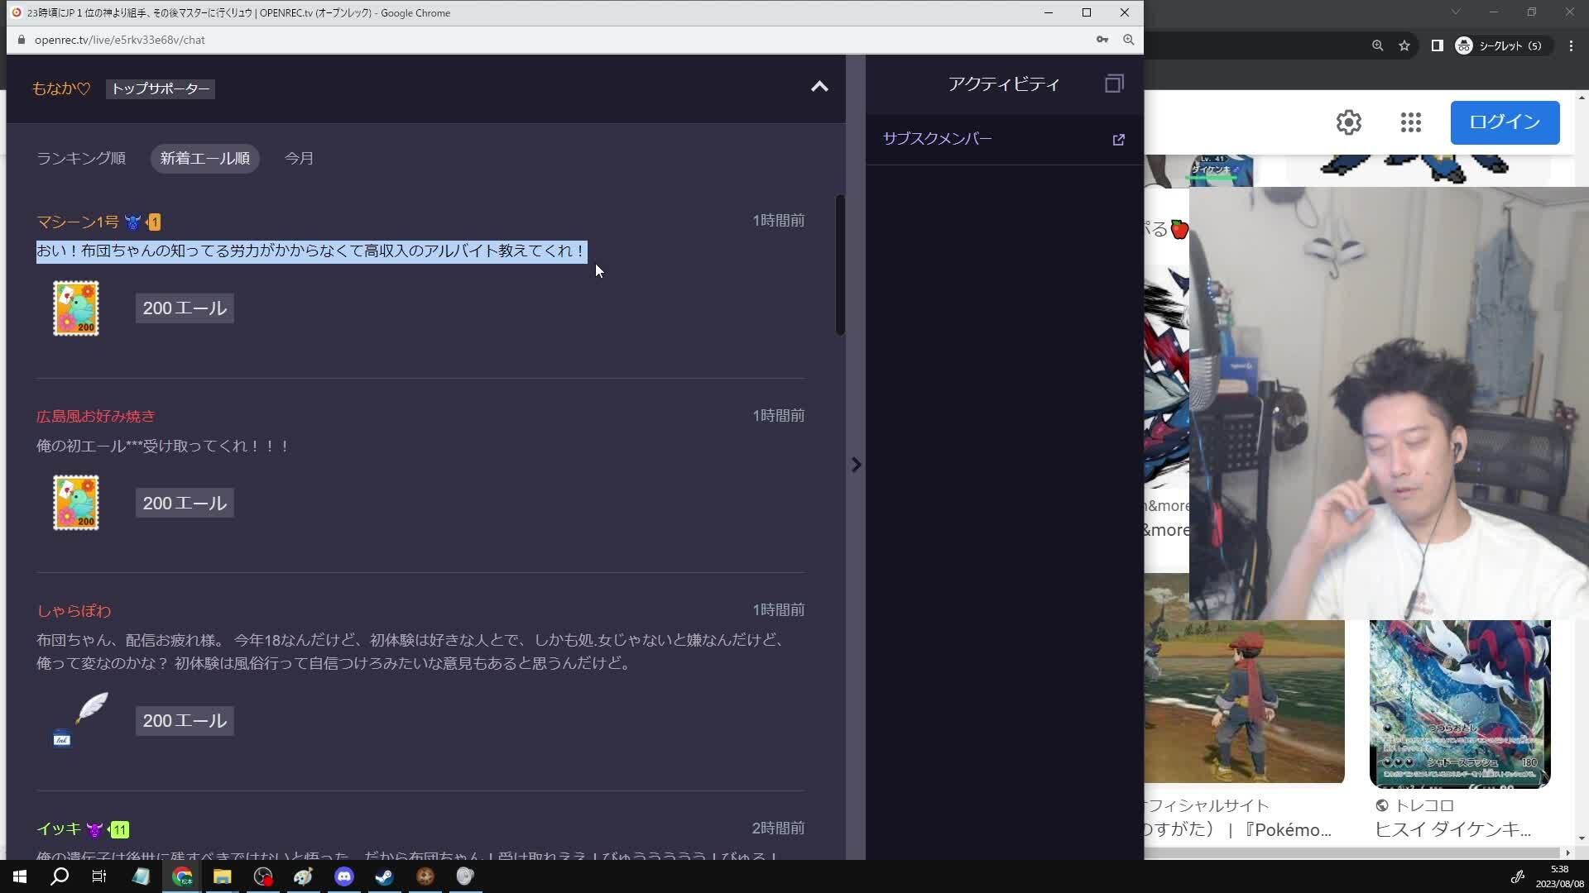Screen dimensions: 1589x893
Task: Click the 200 エール label under 広島風お好み焼き
Action: coord(185,503)
